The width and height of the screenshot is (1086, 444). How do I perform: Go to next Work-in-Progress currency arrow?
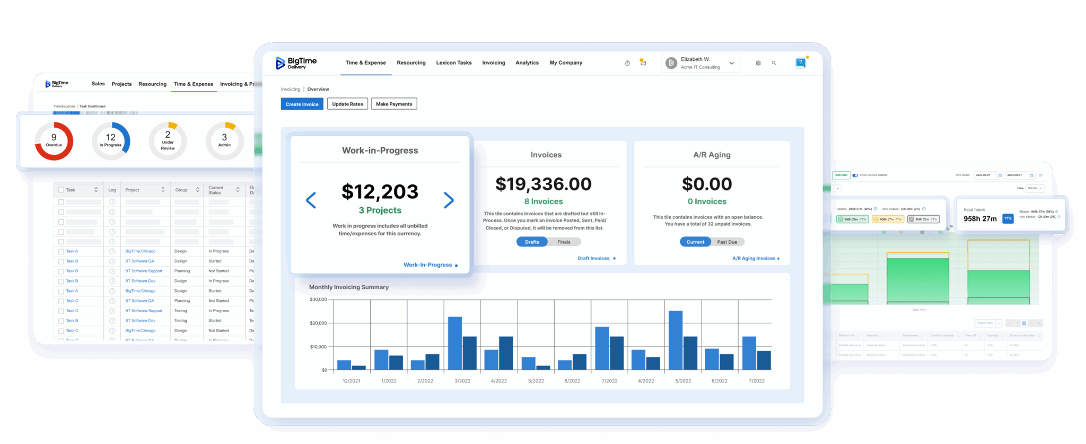449,200
